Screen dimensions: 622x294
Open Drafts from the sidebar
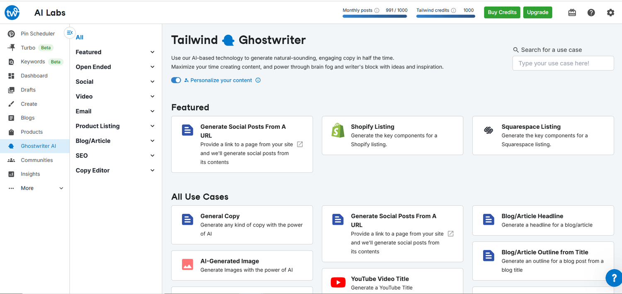(28, 90)
